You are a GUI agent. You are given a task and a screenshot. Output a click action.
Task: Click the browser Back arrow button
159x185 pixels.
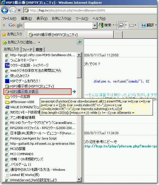(x=5, y=10)
